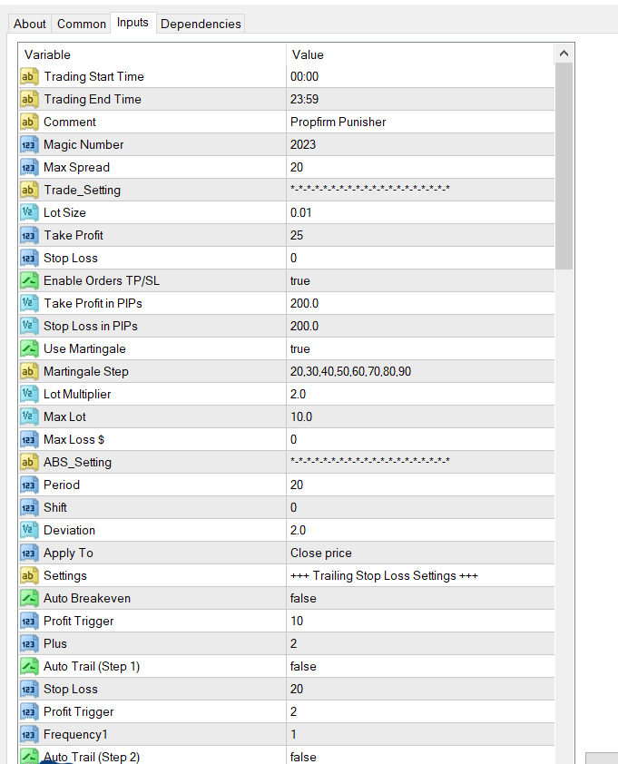Open the Apply To value Close price

click(x=420, y=553)
